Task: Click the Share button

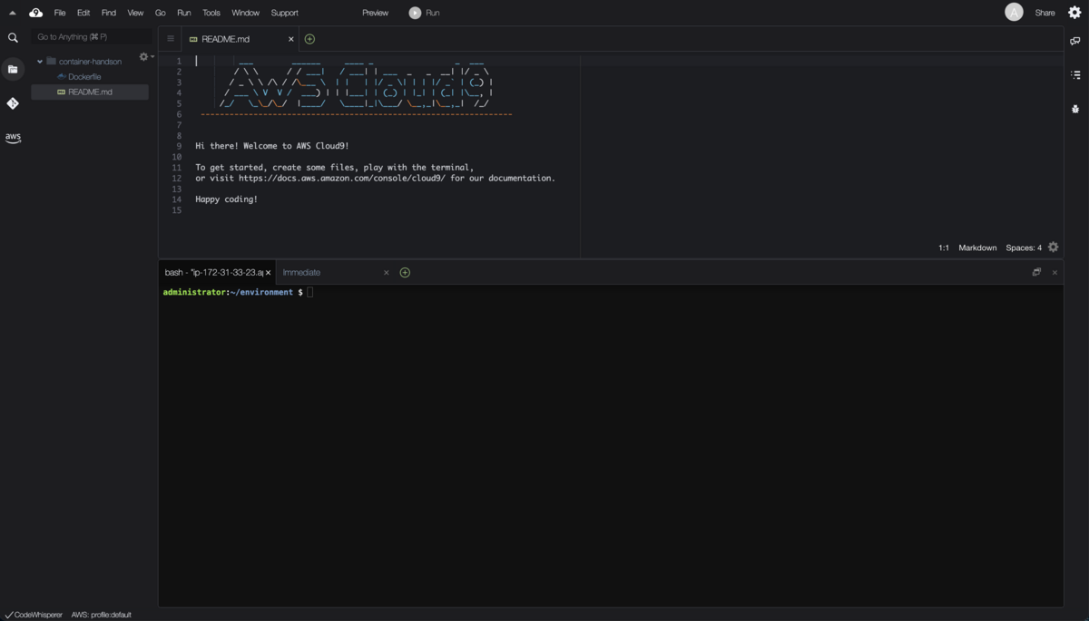Action: [1045, 13]
